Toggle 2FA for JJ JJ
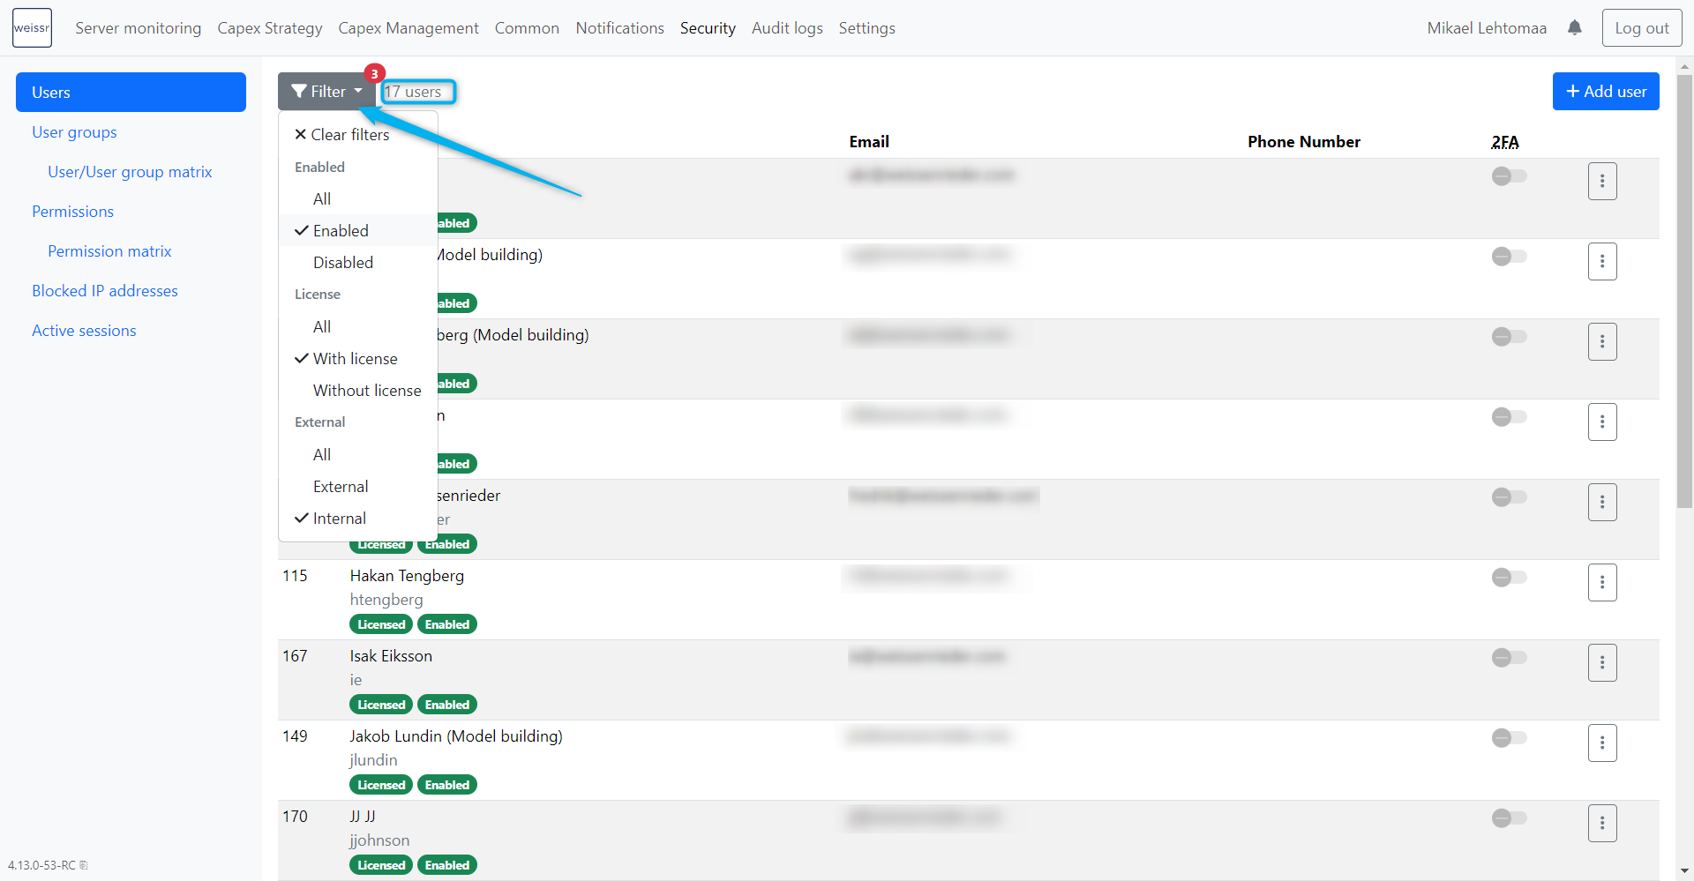1694x881 pixels. click(1509, 818)
